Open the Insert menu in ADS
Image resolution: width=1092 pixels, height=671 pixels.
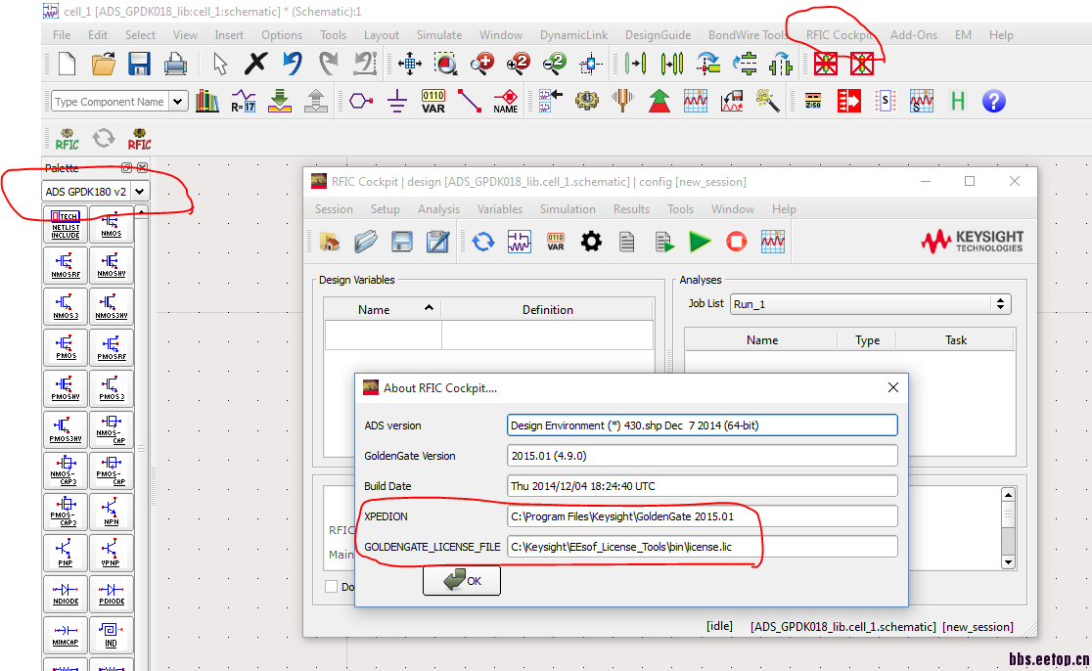pos(228,35)
